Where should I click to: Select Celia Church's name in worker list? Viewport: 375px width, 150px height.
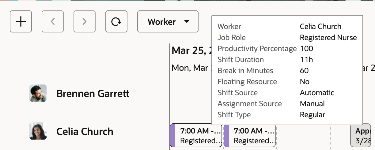[85, 132]
